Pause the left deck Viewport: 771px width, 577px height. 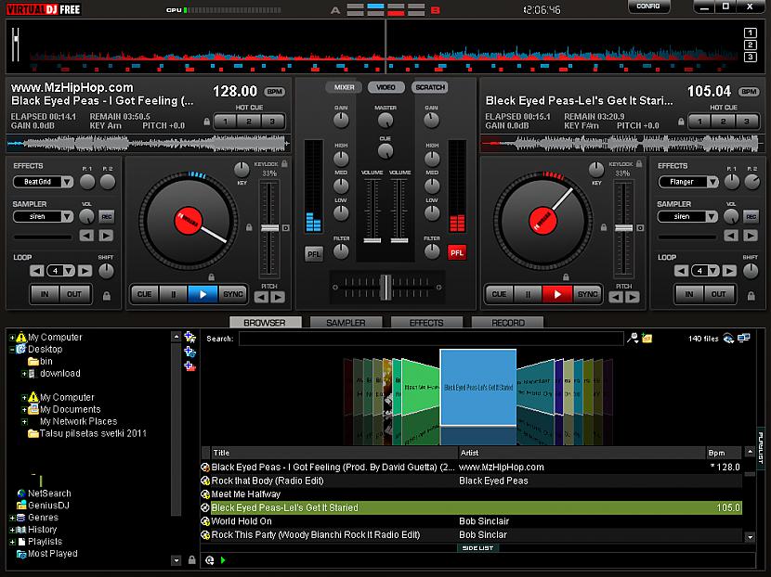173,294
